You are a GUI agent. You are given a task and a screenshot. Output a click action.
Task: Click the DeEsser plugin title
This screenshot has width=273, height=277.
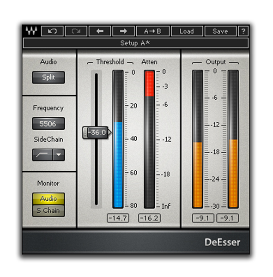pyautogui.click(x=223, y=242)
